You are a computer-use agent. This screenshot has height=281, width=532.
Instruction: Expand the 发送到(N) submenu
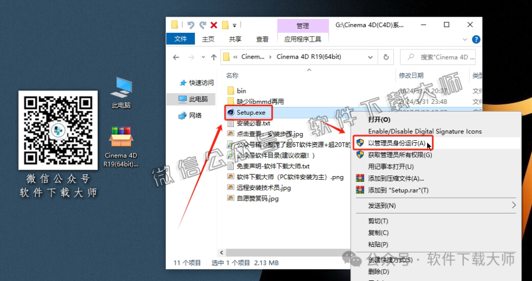point(436,205)
